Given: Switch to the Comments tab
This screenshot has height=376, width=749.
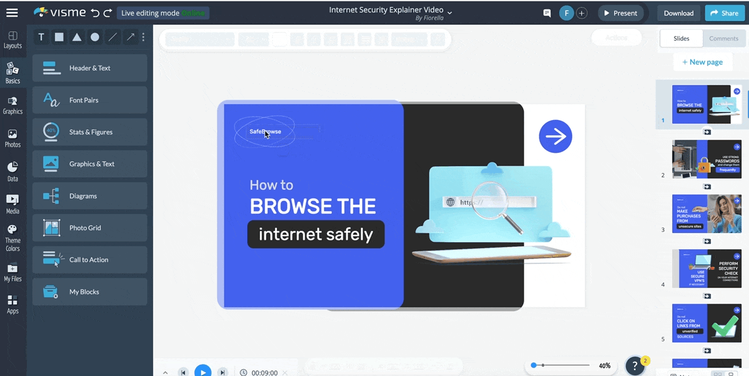Looking at the screenshot, I should [723, 38].
